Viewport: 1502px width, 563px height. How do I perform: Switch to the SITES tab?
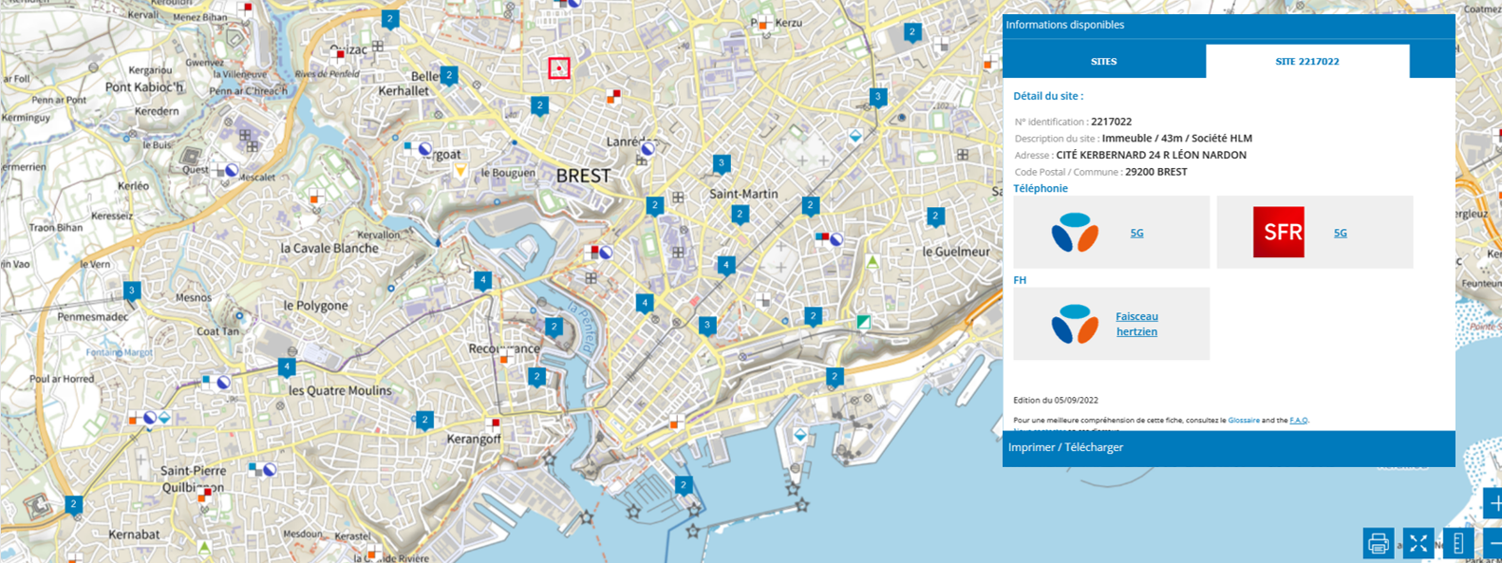tap(1103, 62)
